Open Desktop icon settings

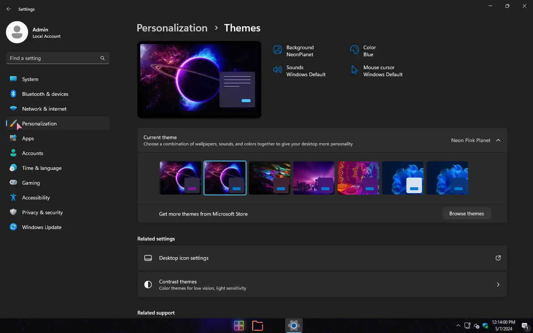(322, 258)
